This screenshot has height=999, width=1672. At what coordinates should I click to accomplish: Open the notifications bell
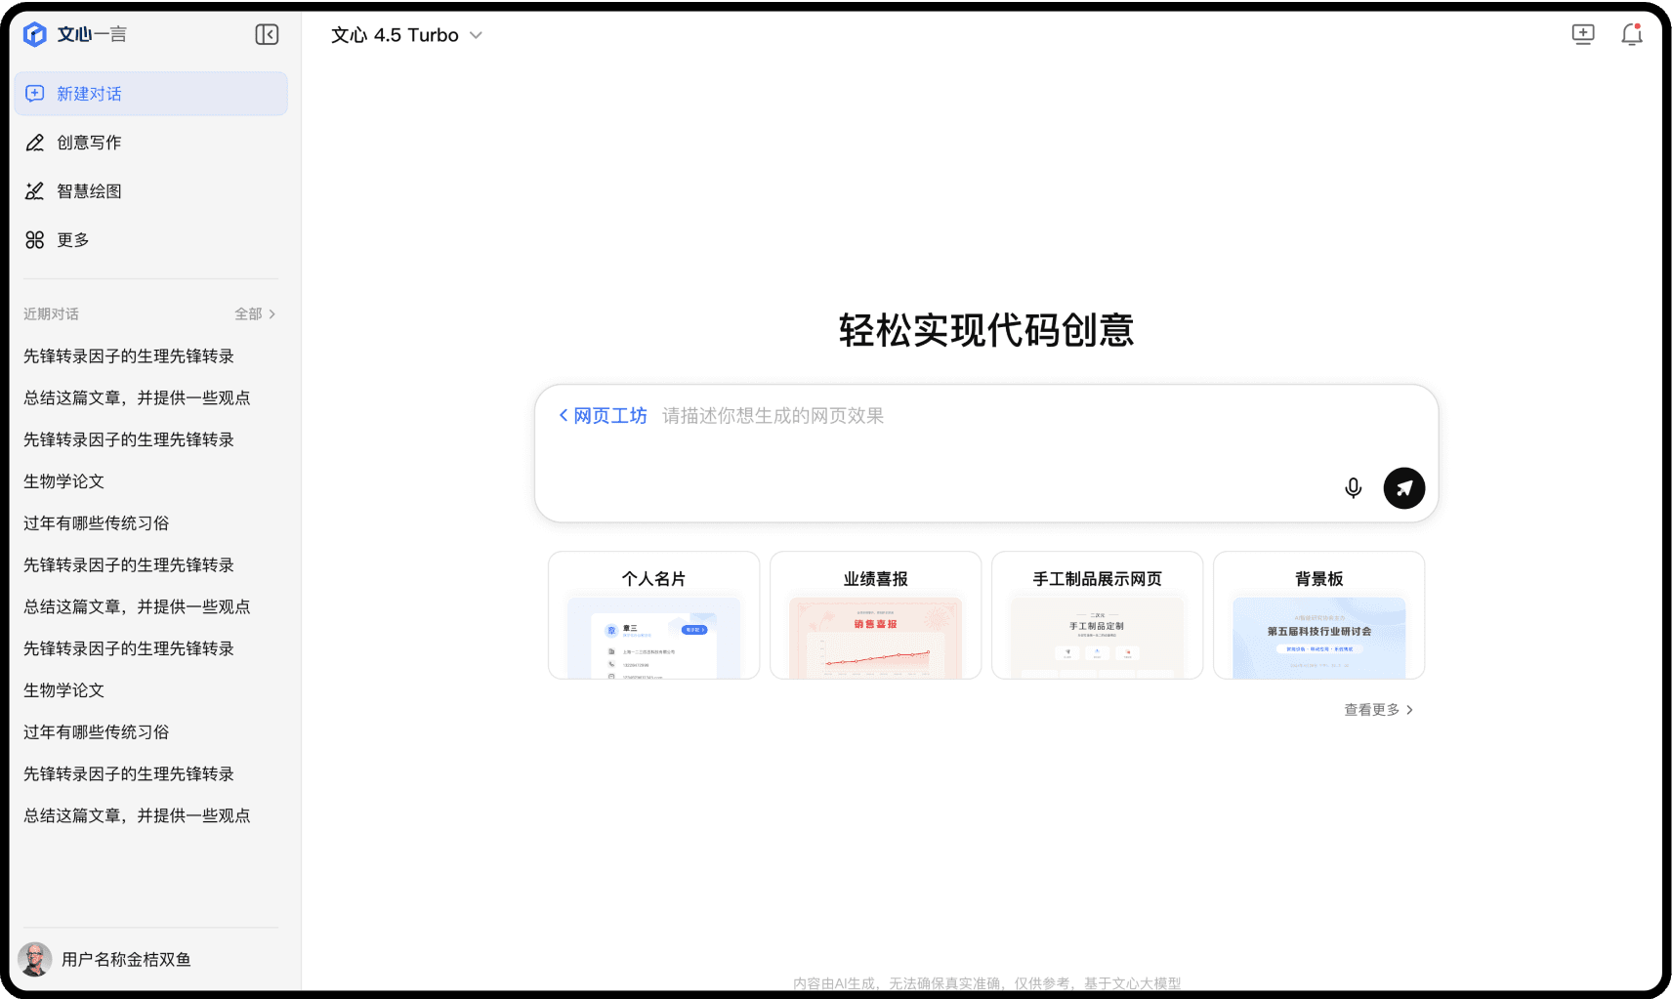pyautogui.click(x=1631, y=34)
